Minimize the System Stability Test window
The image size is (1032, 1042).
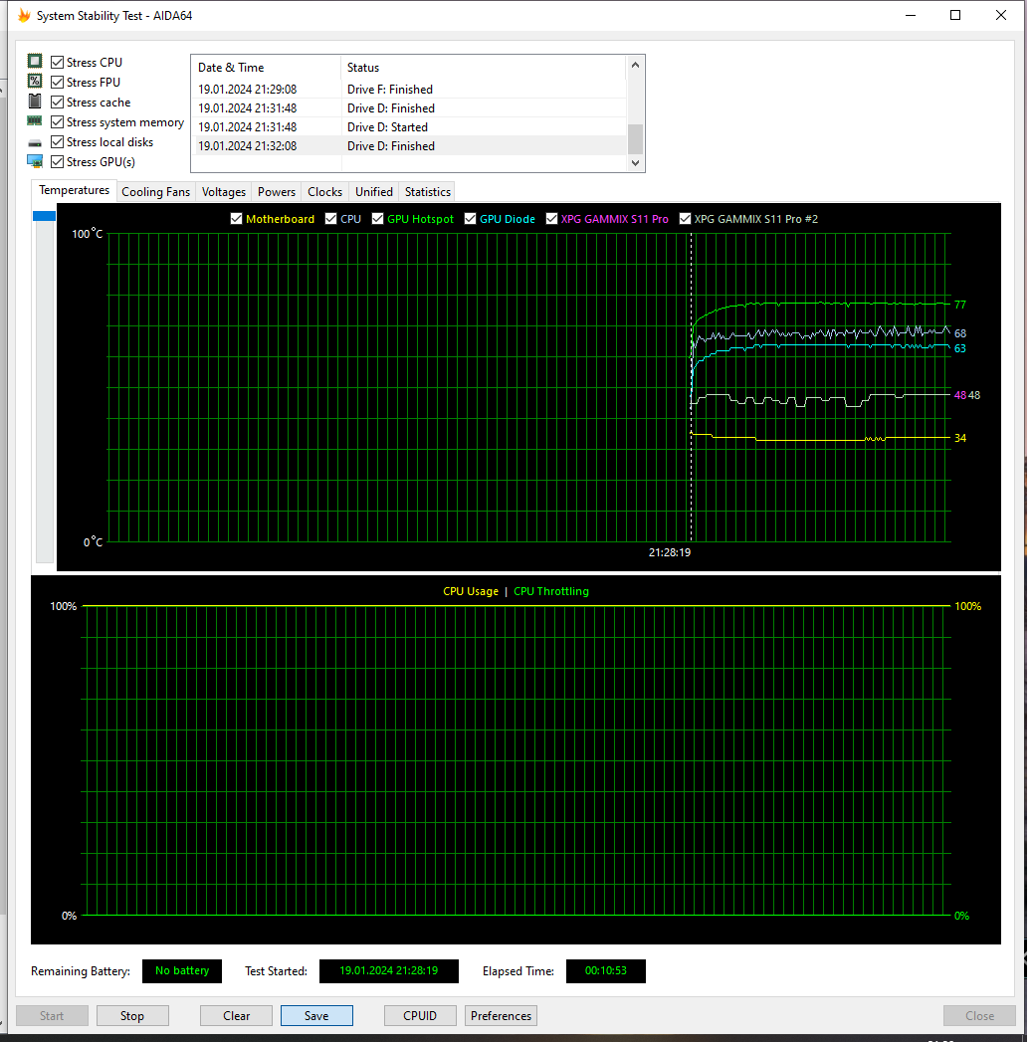coord(911,15)
